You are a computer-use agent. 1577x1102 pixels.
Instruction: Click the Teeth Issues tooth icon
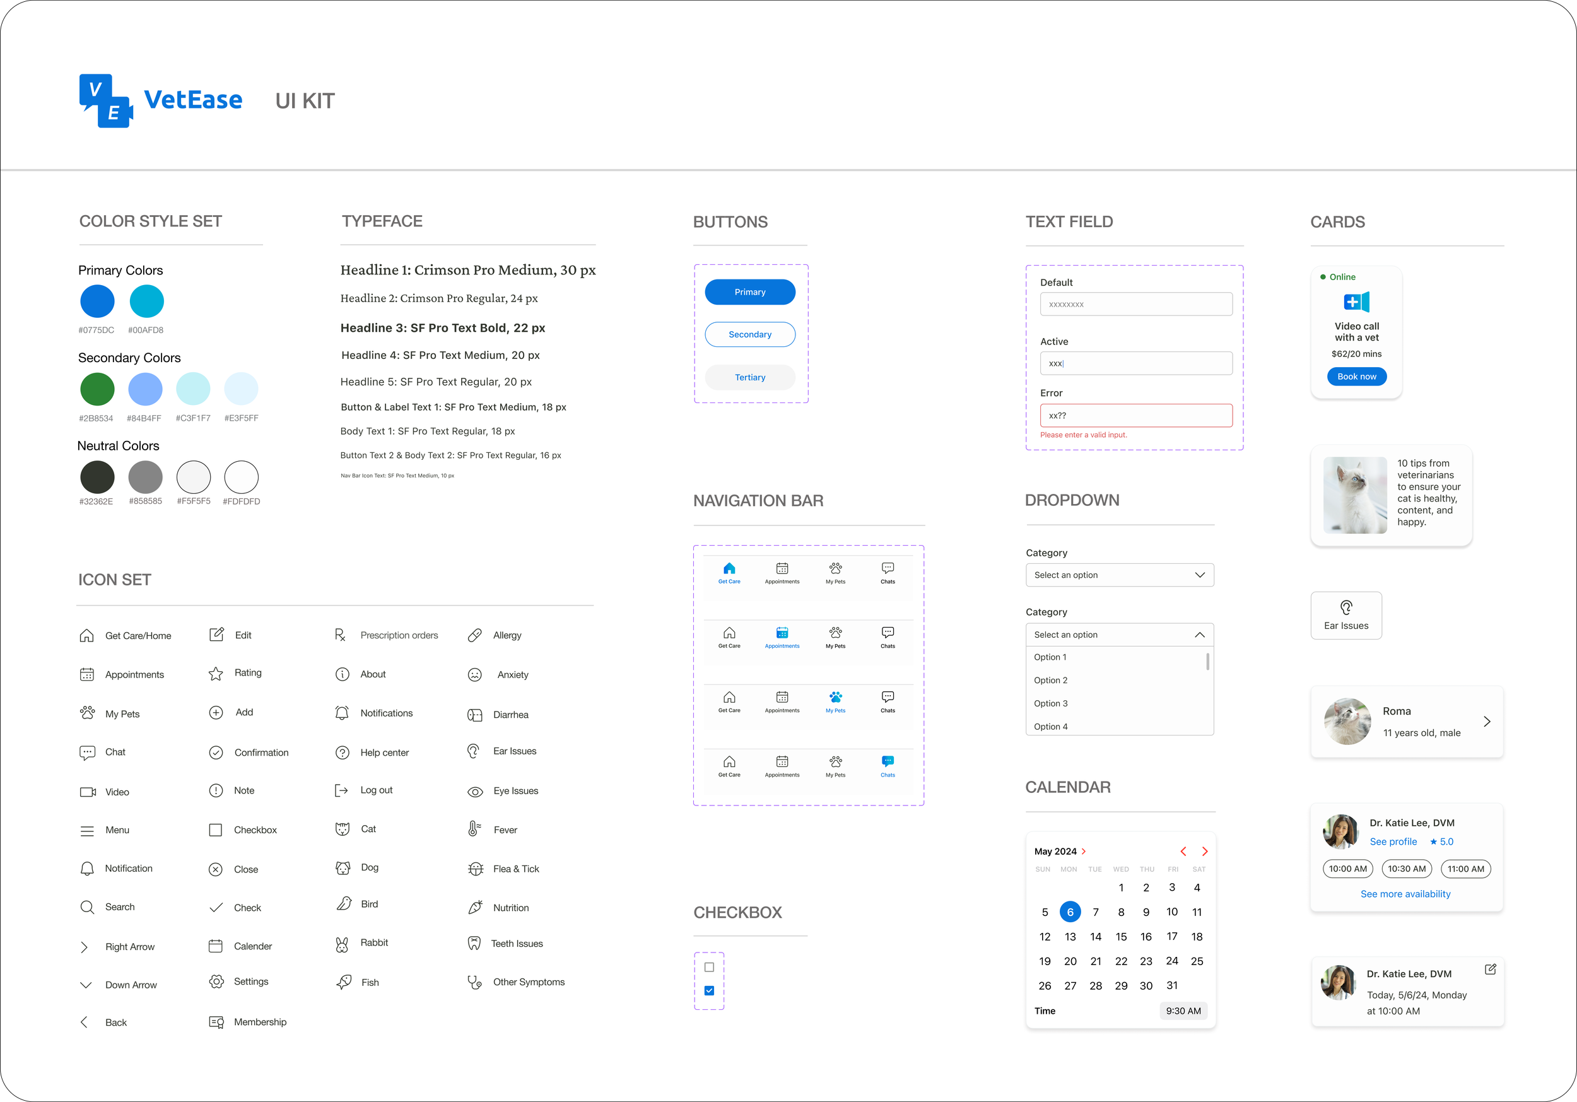tap(474, 943)
